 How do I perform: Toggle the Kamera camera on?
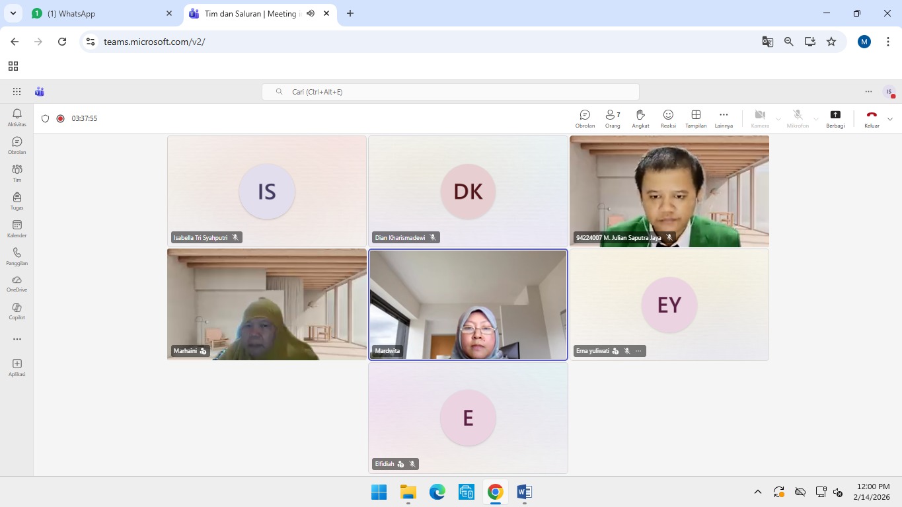pyautogui.click(x=760, y=118)
